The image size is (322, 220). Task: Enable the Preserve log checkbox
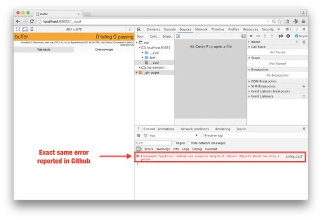click(202, 135)
